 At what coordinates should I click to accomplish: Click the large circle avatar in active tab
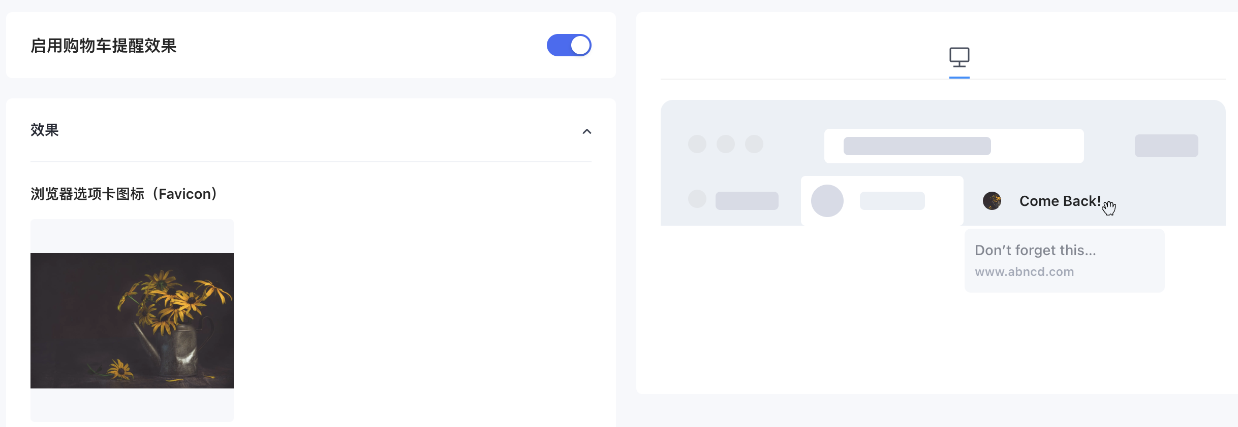827,201
